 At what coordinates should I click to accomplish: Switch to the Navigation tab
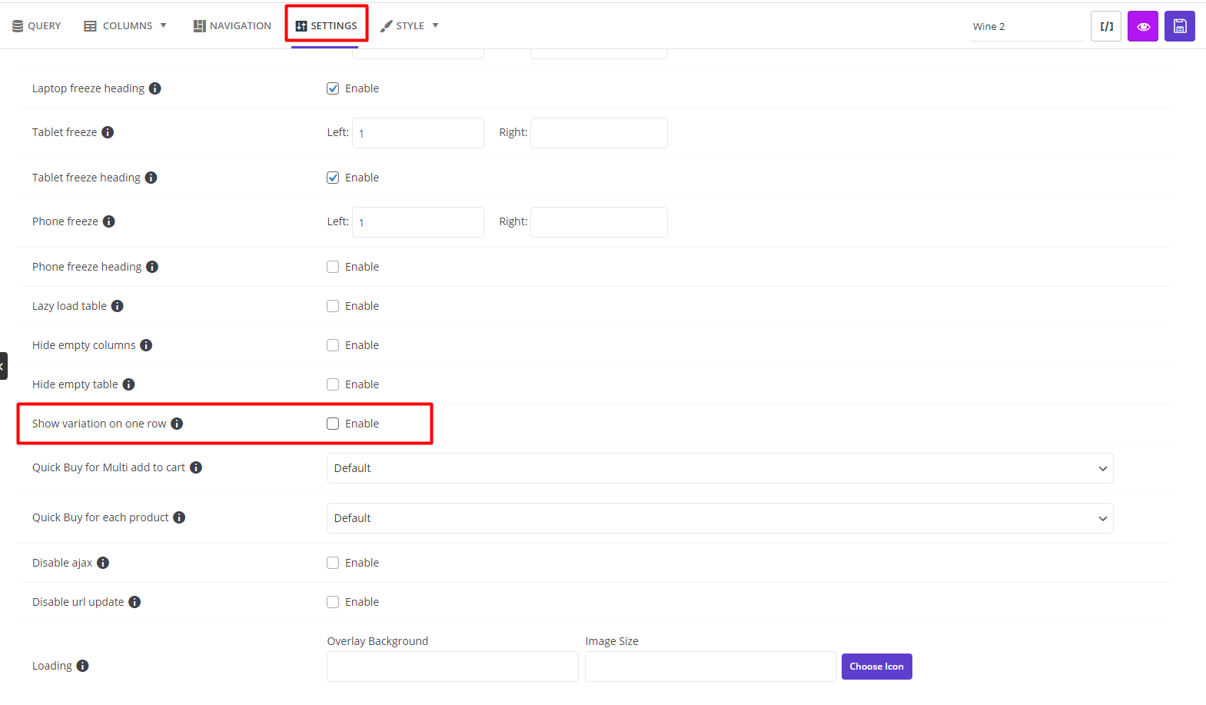pos(232,25)
